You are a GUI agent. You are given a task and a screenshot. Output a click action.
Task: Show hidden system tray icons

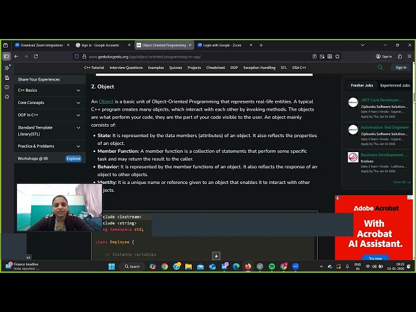(321, 266)
